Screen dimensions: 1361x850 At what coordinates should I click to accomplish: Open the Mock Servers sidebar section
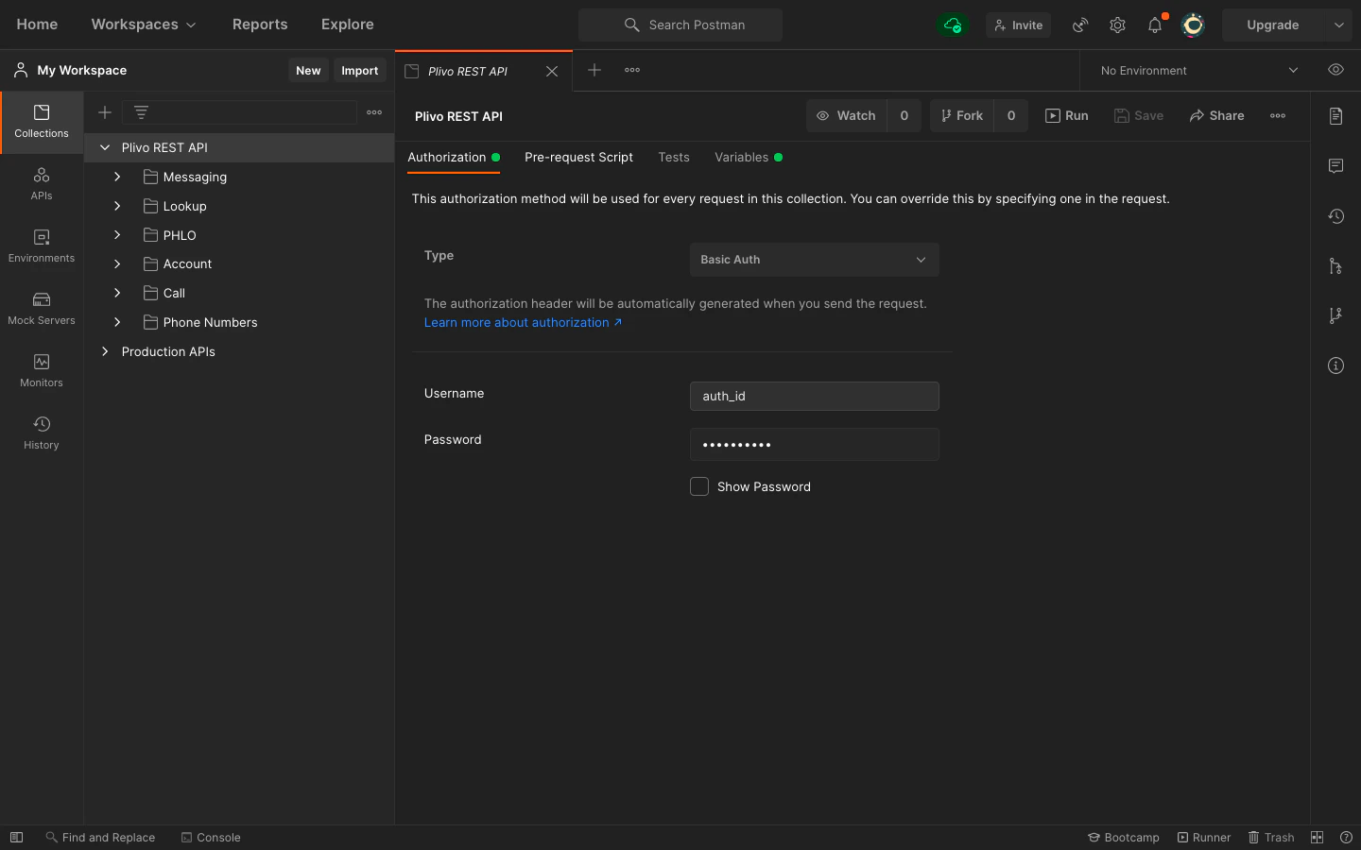[42, 309]
